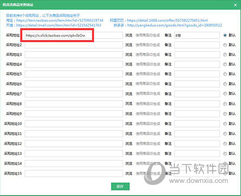Choose 默认 radio on 采购地址4 row
The image size is (241, 196).
point(225,64)
